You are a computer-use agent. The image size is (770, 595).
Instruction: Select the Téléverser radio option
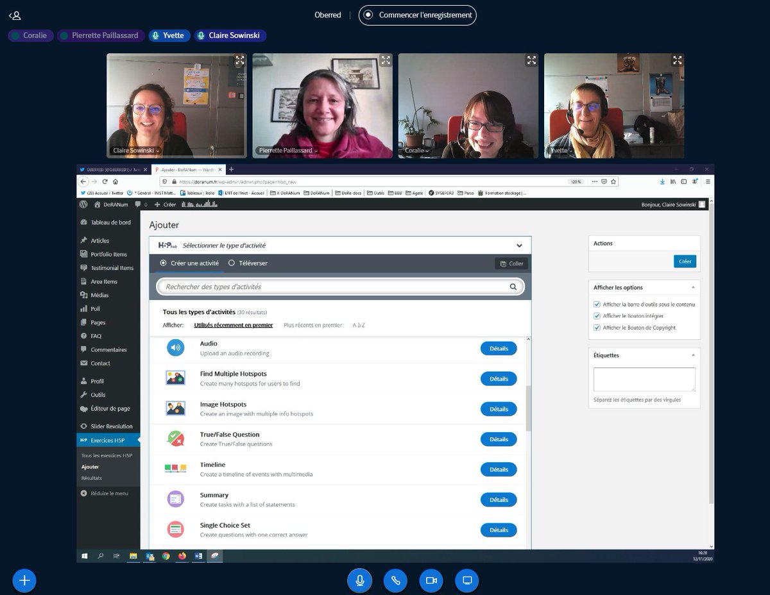click(x=232, y=263)
